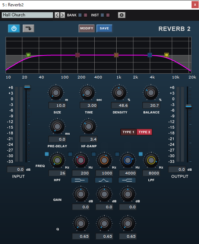
Task: Click the HPF frequency field 26
Action: [57, 173]
